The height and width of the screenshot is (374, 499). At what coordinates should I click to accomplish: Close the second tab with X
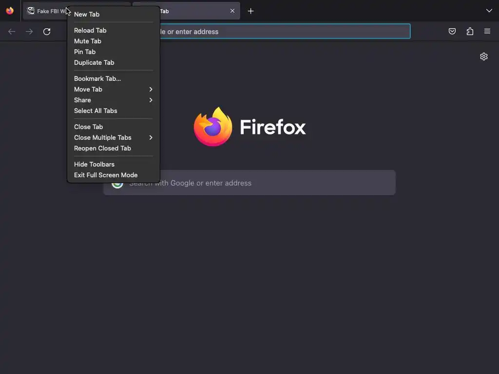(x=232, y=11)
